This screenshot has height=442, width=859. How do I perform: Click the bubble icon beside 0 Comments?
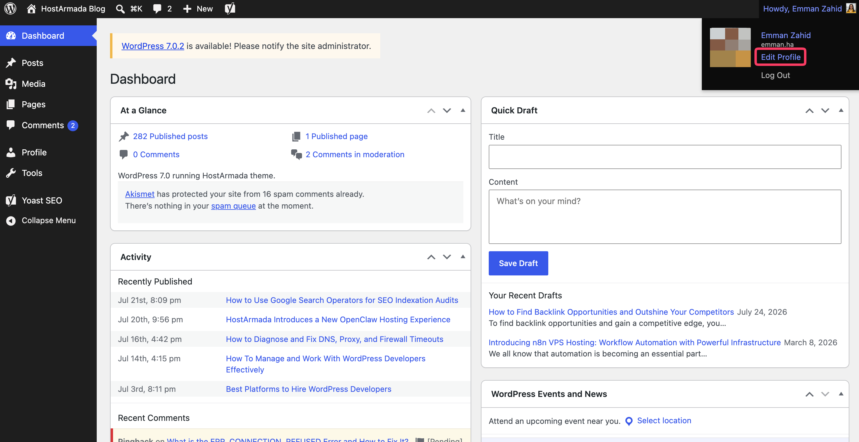123,154
